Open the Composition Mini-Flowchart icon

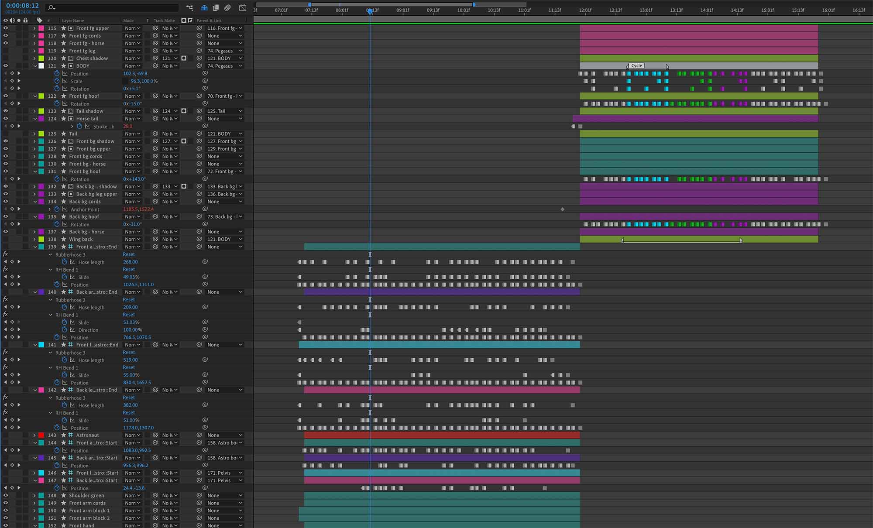click(x=189, y=8)
